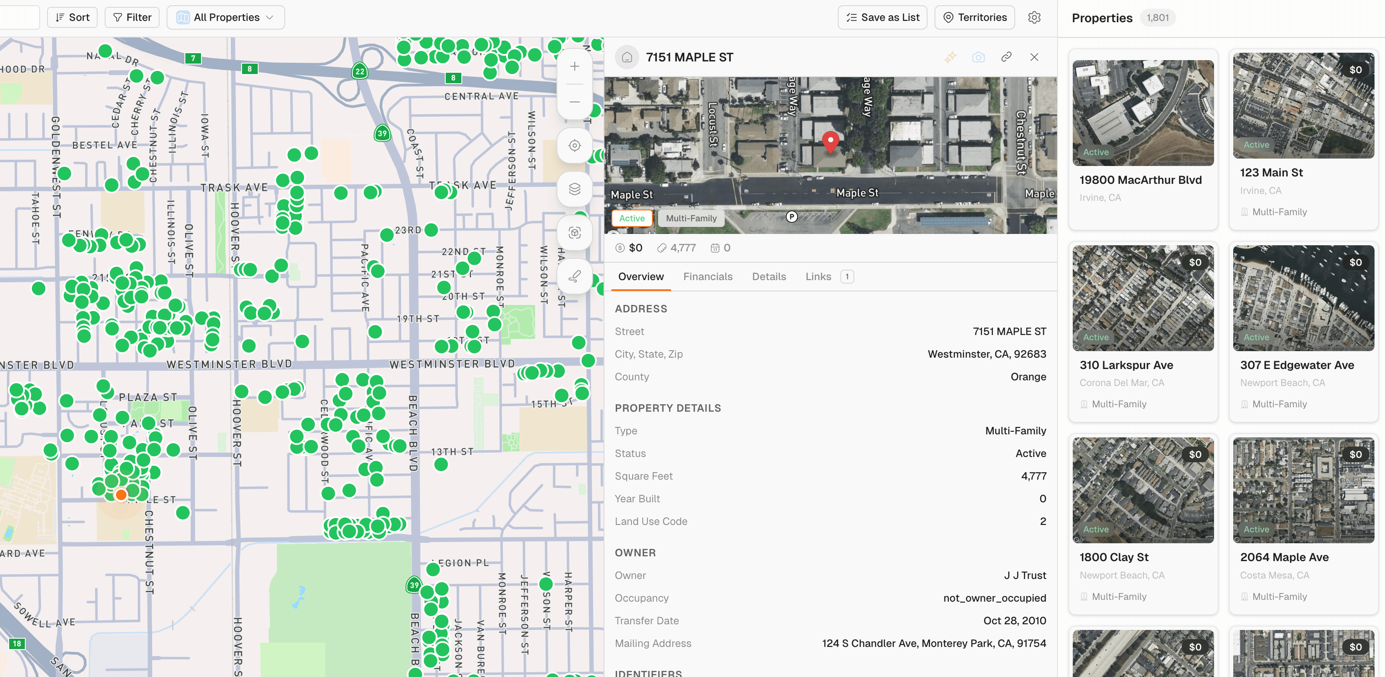
Task: Click the Active status badge on aerial
Action: coord(632,218)
